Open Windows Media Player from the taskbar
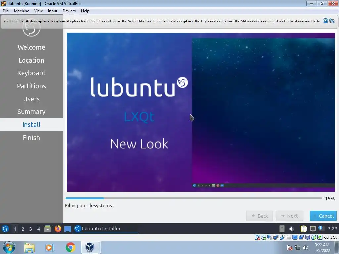Screen dimensions: 339x254 [49, 247]
